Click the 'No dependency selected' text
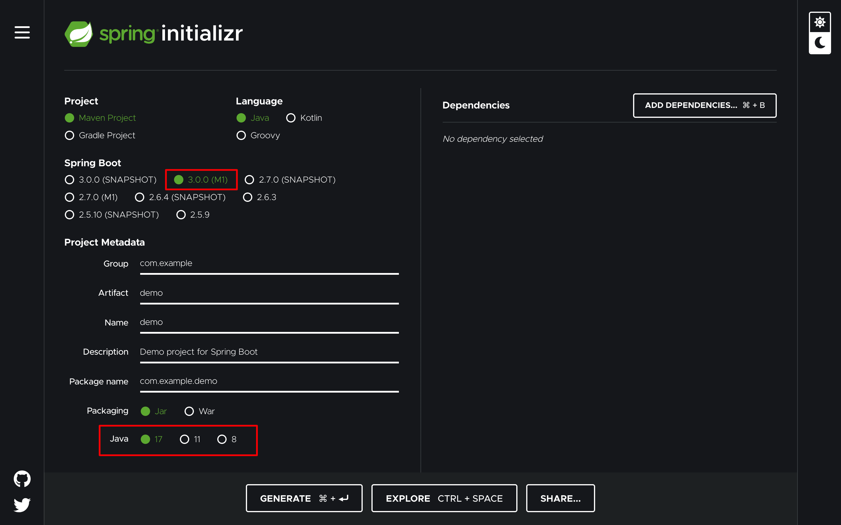 point(492,139)
